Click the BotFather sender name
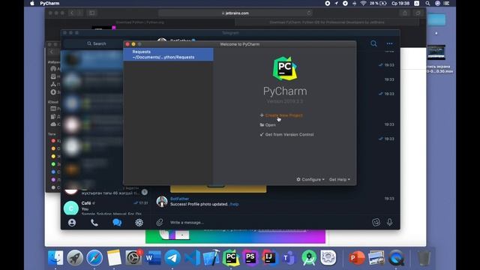Viewport: 480px width, 270px height. pos(179,199)
